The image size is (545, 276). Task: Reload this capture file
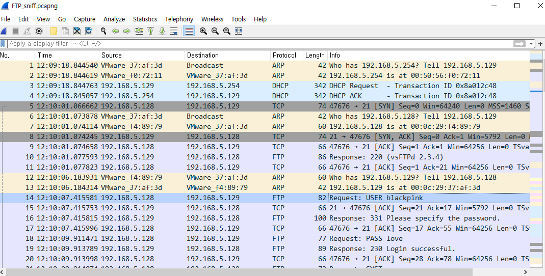(x=89, y=31)
